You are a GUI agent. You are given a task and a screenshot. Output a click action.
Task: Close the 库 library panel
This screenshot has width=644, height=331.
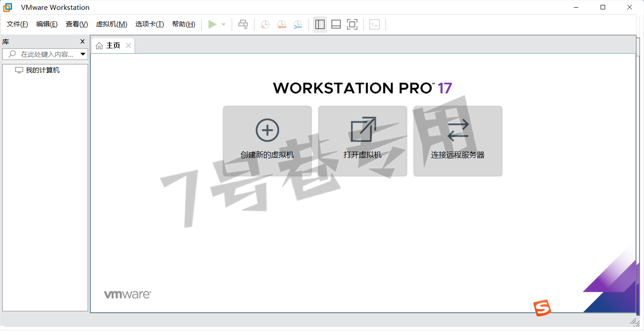[x=82, y=42]
